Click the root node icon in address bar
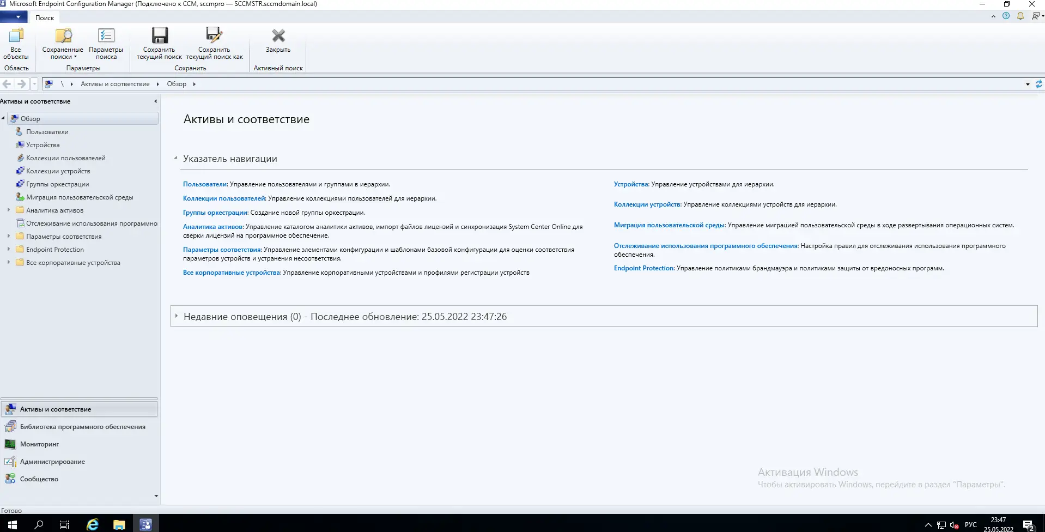The width and height of the screenshot is (1045, 532). (x=48, y=84)
